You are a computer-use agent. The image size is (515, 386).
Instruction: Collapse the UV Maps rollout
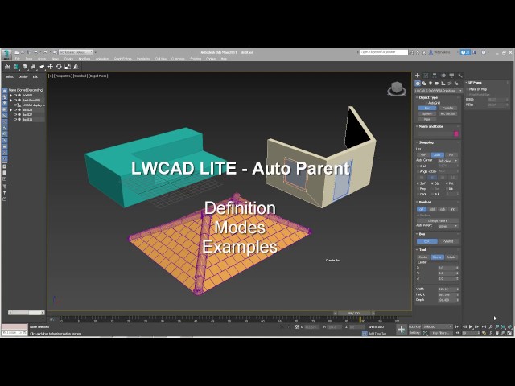pos(474,82)
